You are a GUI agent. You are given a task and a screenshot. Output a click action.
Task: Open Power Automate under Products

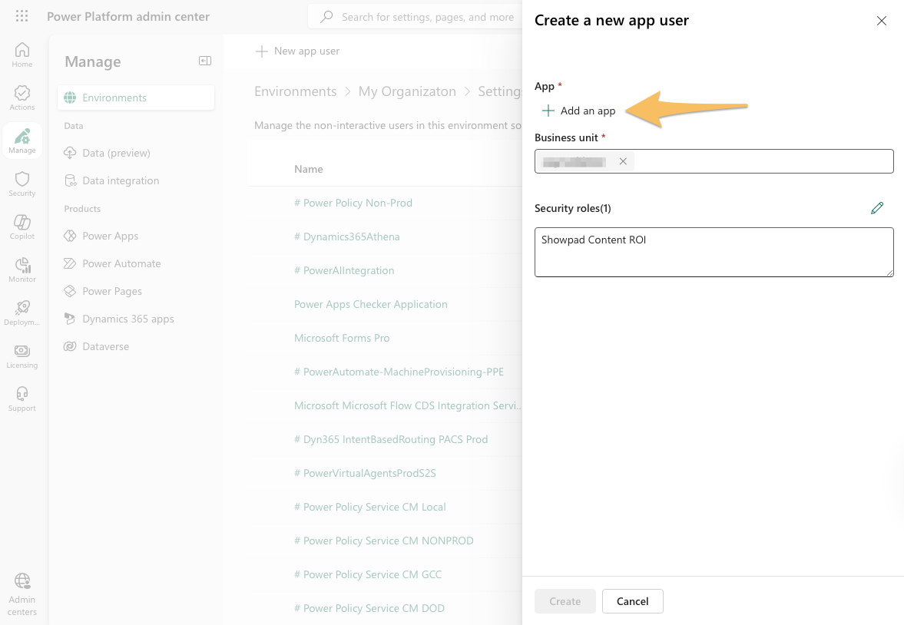(x=121, y=263)
